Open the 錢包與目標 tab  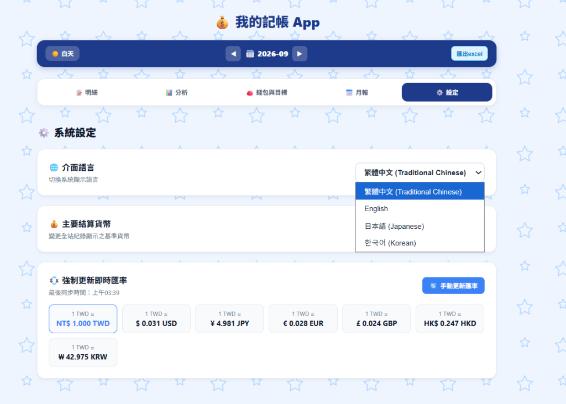267,92
